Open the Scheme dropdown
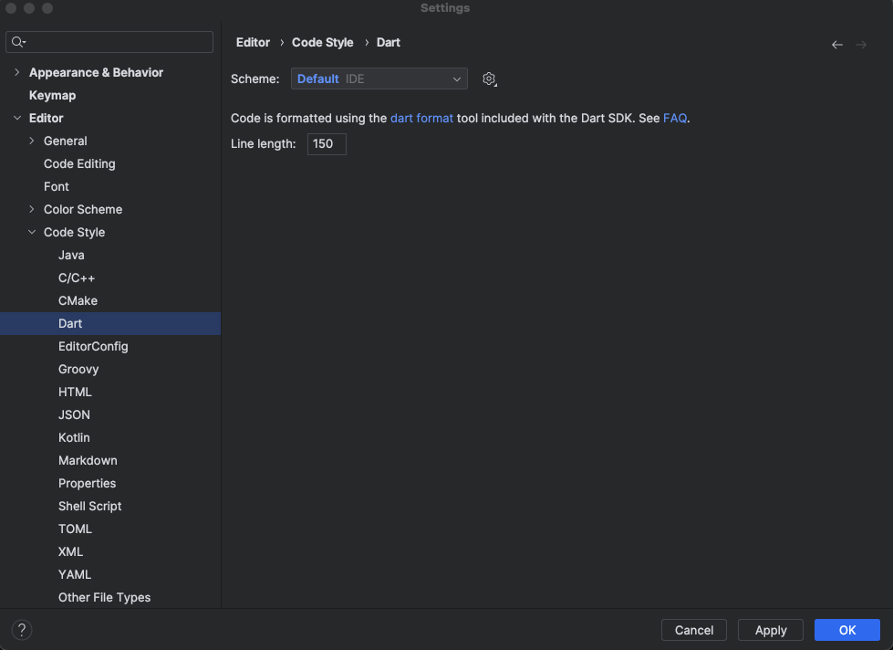 click(379, 79)
